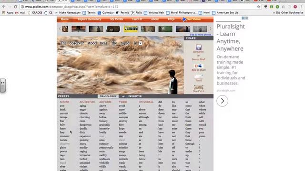Pick the noun 'fury'
Screen dimensions: 305x171
tap(62, 133)
